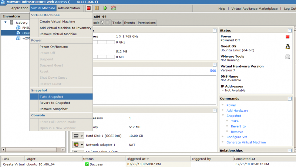The image size is (296, 167).
Task: Click the inventory scrollbar right arrow
Action: click(63, 150)
